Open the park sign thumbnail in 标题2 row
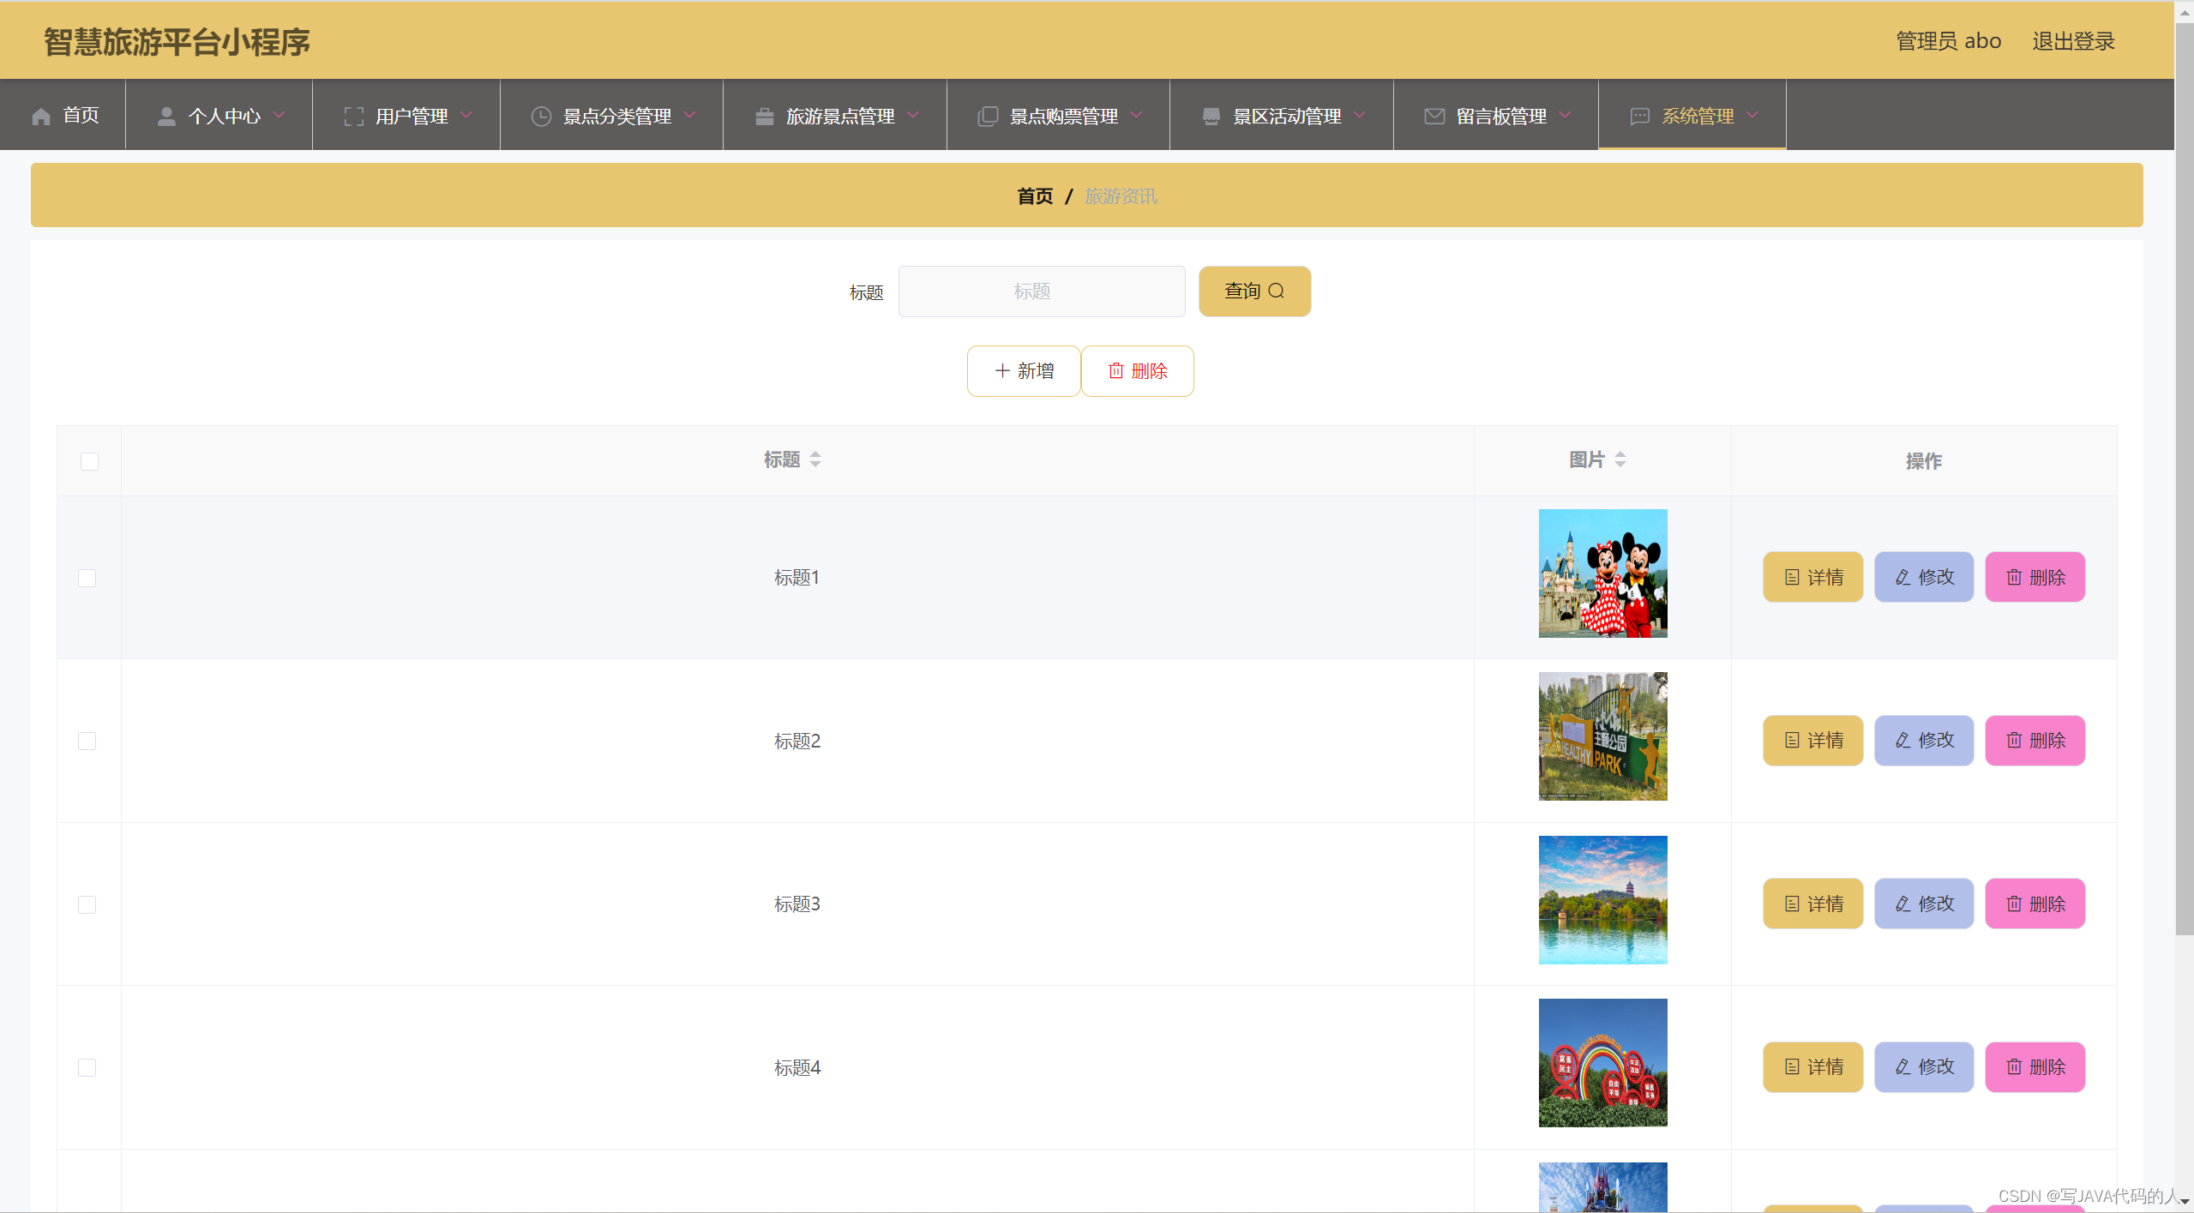The width and height of the screenshot is (2194, 1213). (x=1602, y=736)
